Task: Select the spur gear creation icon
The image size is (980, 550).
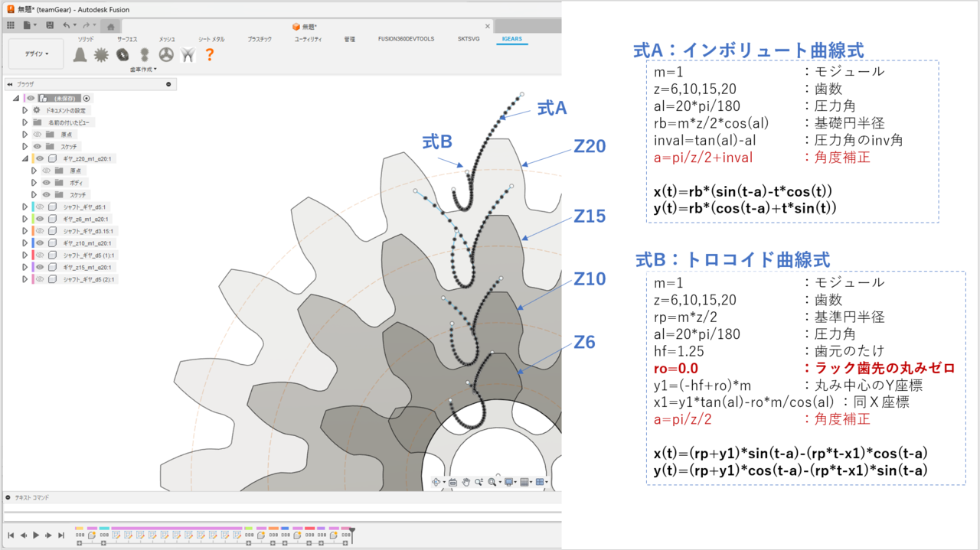Action: (x=101, y=54)
